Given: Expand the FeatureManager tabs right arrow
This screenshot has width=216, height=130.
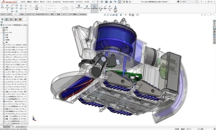Looking at the screenshot, I should coord(27,19).
